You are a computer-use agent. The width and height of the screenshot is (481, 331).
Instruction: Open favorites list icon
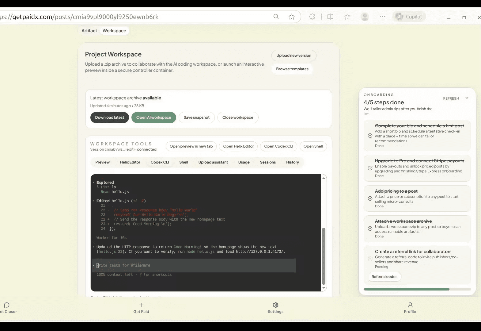(x=347, y=17)
